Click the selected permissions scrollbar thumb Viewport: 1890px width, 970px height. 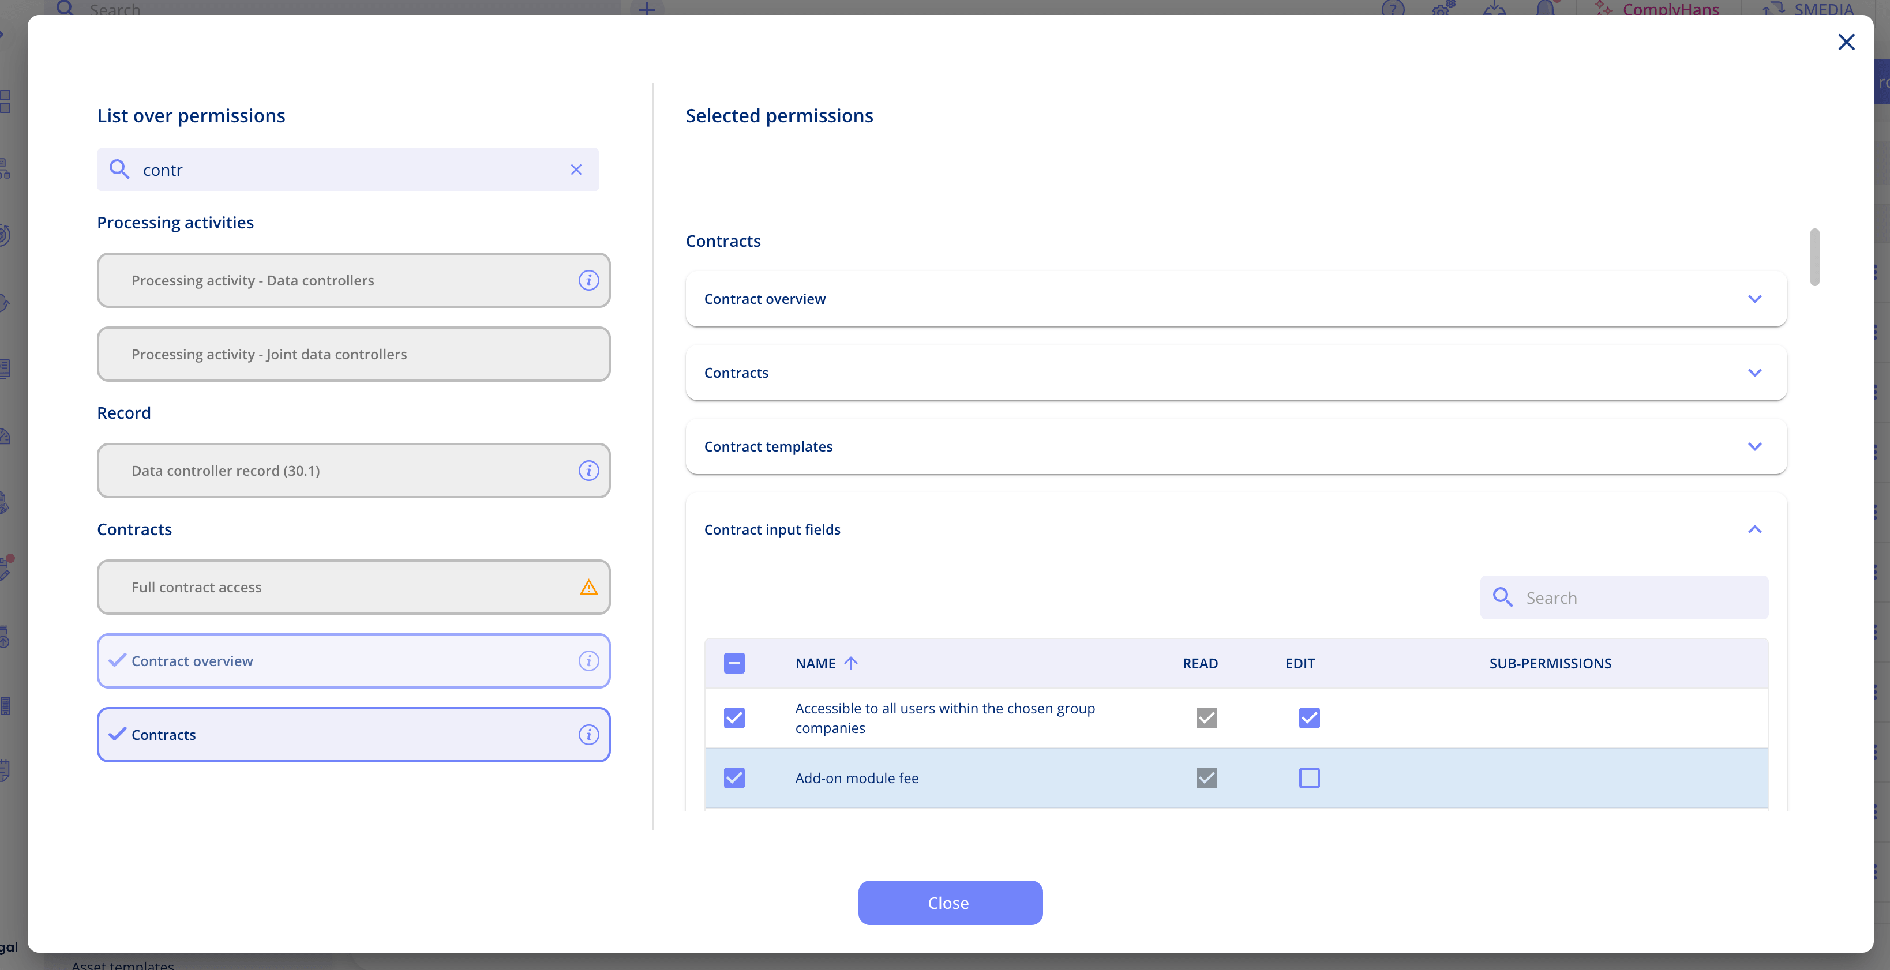click(1814, 257)
